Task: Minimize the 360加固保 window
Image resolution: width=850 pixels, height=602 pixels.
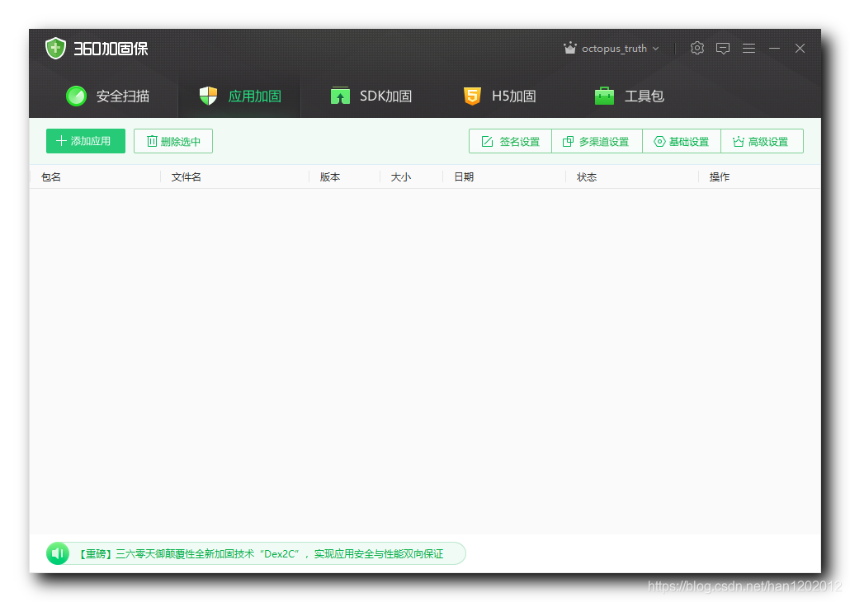Action: pyautogui.click(x=774, y=48)
